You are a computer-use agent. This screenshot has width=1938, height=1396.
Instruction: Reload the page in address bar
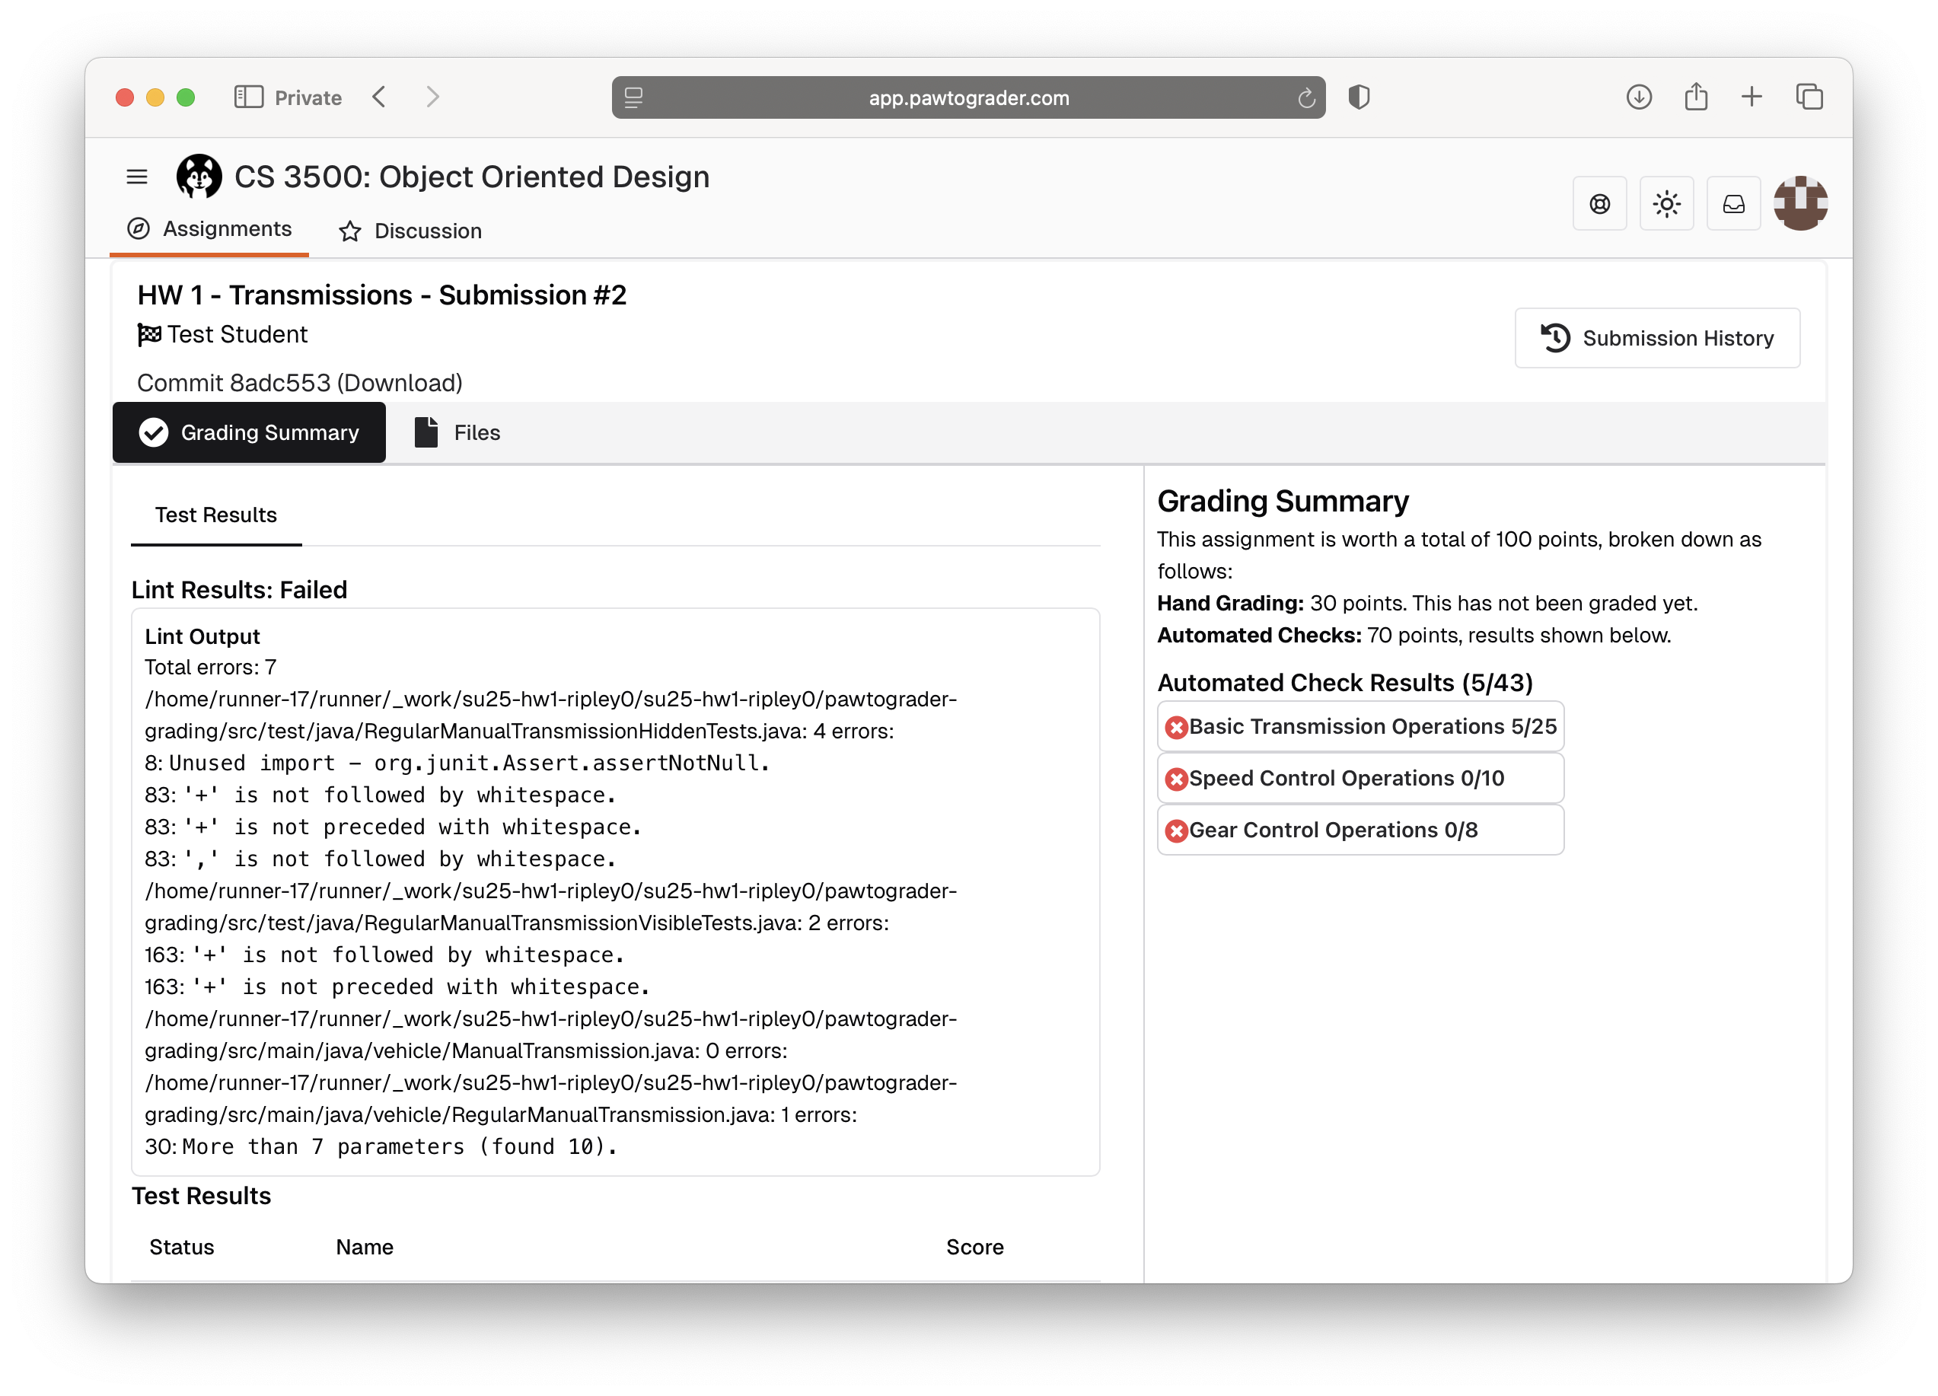1305,98
